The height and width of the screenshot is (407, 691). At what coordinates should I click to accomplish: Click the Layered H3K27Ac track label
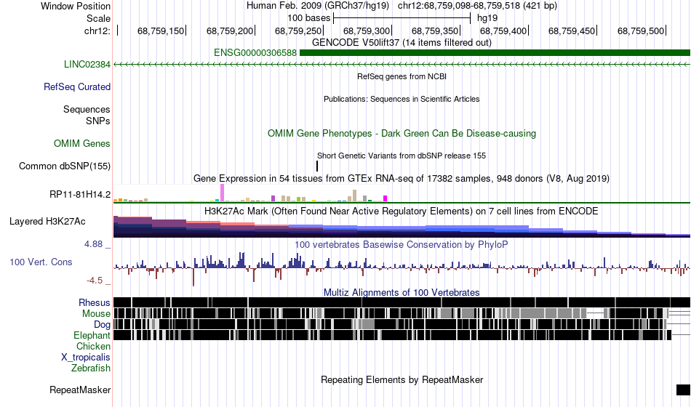[x=47, y=221]
